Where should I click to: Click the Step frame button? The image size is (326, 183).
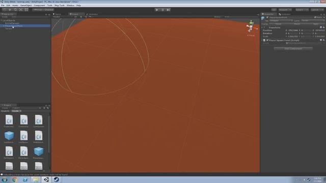[169, 10]
